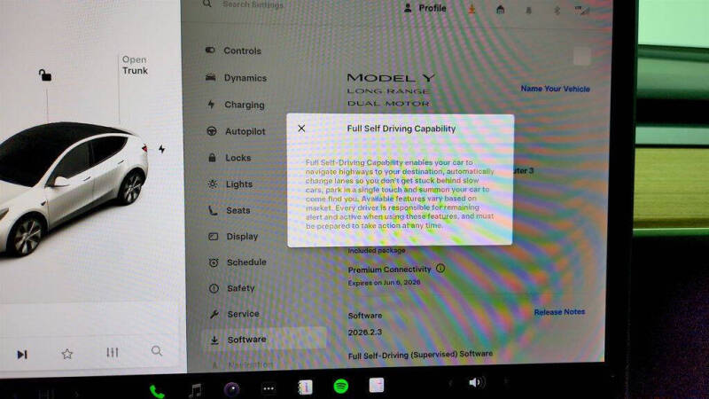Tap the Included package text
The image size is (709, 399).
click(x=377, y=250)
